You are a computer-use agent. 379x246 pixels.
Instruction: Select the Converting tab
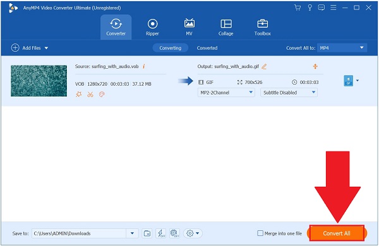pos(170,48)
